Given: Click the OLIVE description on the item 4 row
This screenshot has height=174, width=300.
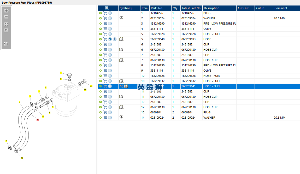Looking at the screenshot, I should [x=207, y=29].
